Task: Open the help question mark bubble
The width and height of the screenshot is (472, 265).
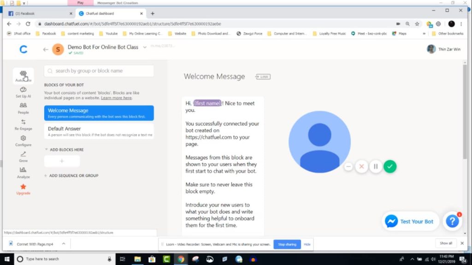Action: coord(452,221)
